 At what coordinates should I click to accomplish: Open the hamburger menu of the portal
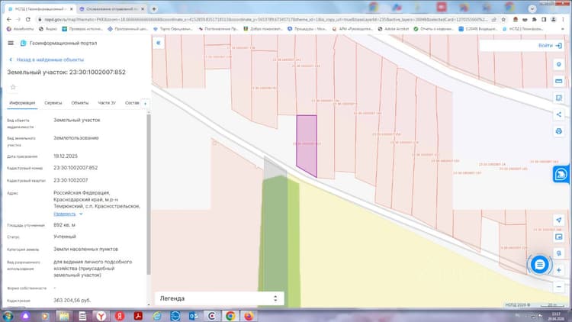11,43
